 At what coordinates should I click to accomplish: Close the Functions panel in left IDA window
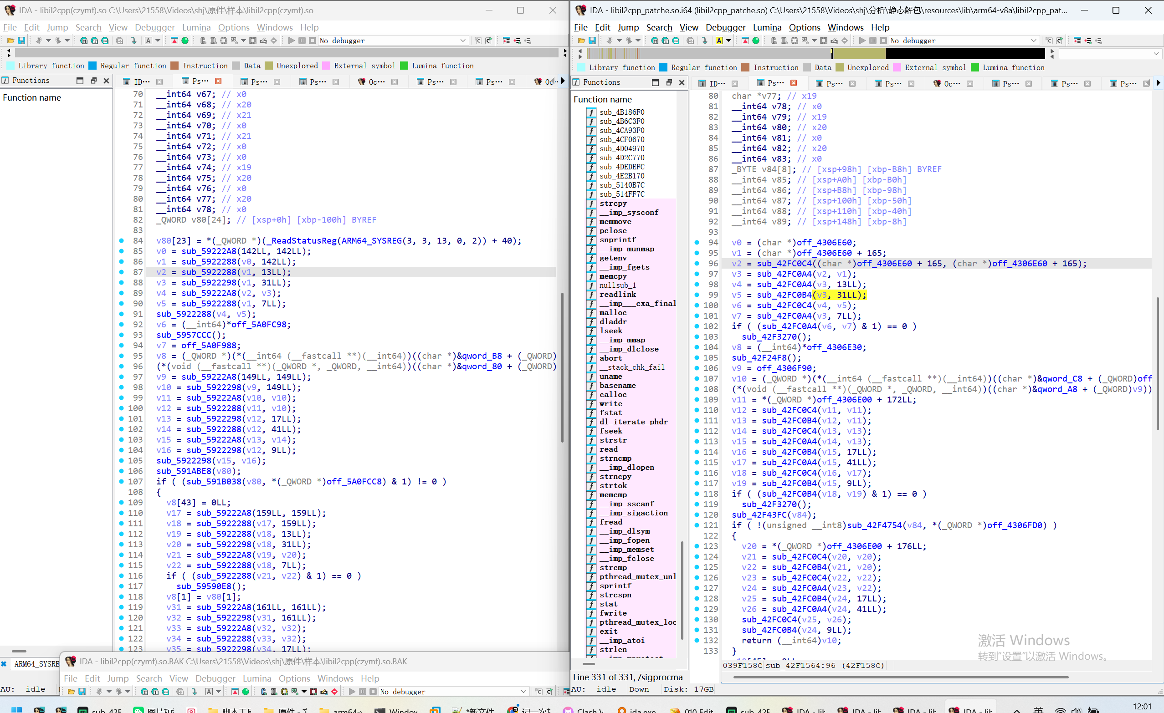106,81
